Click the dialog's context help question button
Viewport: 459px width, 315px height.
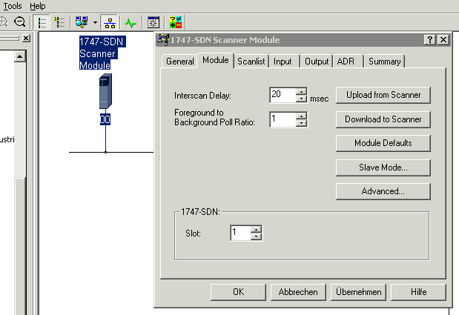(x=429, y=40)
